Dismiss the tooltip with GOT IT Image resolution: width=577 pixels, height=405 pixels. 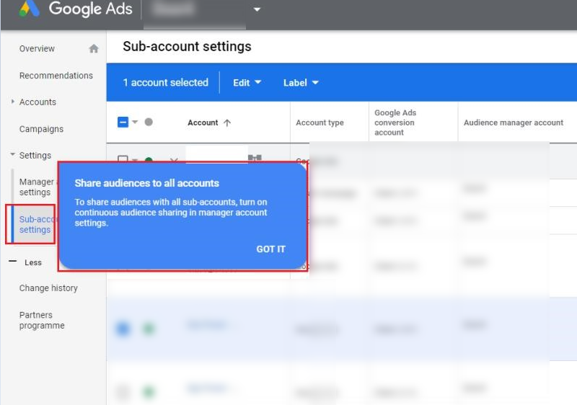[x=271, y=249]
